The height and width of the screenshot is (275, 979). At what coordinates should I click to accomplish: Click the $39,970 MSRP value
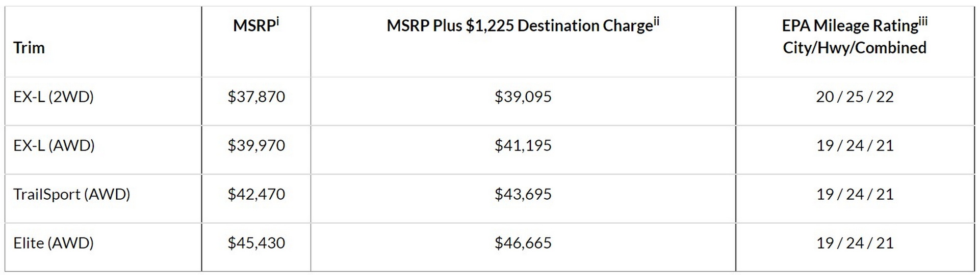point(256,145)
